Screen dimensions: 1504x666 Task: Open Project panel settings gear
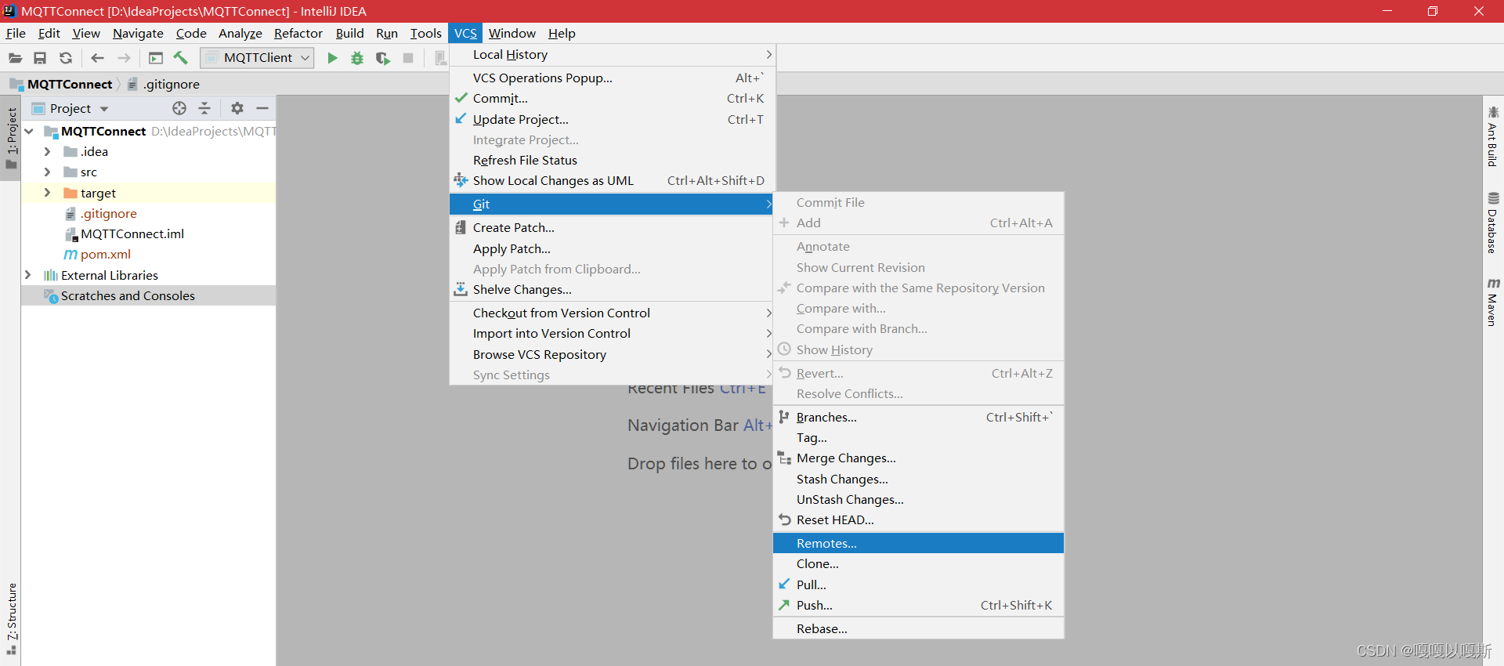coord(237,108)
